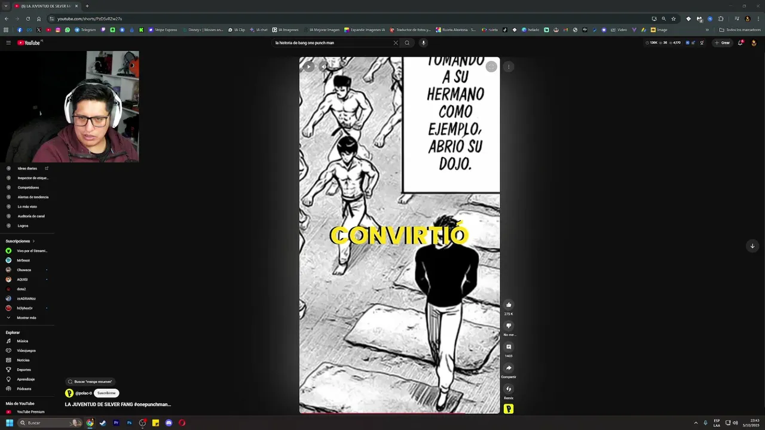The height and width of the screenshot is (430, 765).
Task: Dislike the Short (No me gusta)
Action: (509, 325)
